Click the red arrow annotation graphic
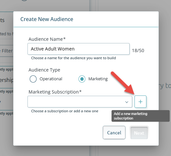 [123, 83]
